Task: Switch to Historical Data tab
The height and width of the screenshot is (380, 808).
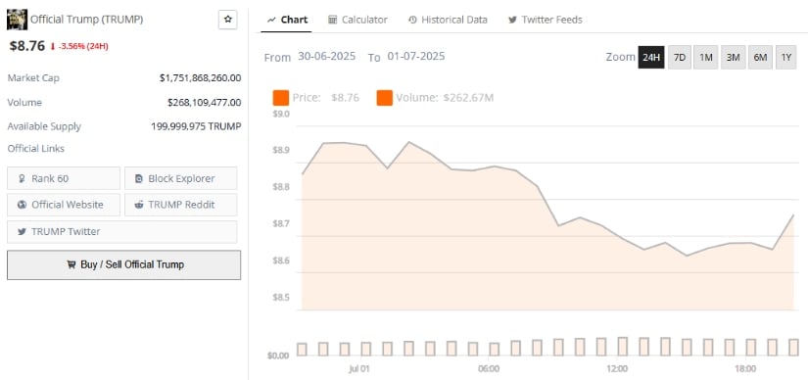Action: pyautogui.click(x=448, y=20)
